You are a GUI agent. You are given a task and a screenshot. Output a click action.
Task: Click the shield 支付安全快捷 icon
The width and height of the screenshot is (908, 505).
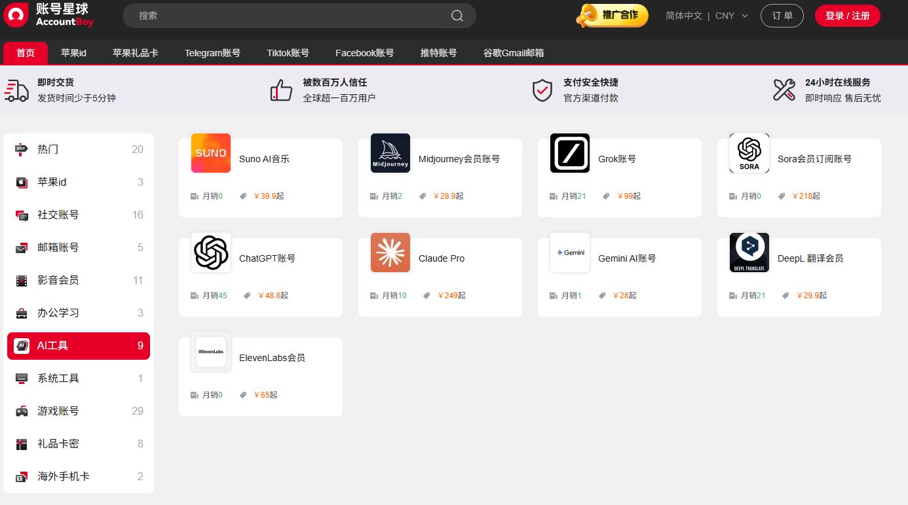coord(542,90)
